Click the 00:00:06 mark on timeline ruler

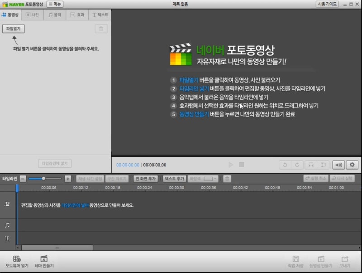click(x=49, y=188)
